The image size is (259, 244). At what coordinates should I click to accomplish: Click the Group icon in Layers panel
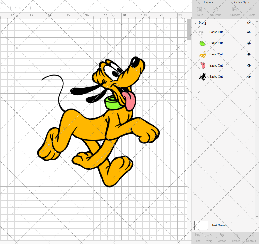[199, 9]
